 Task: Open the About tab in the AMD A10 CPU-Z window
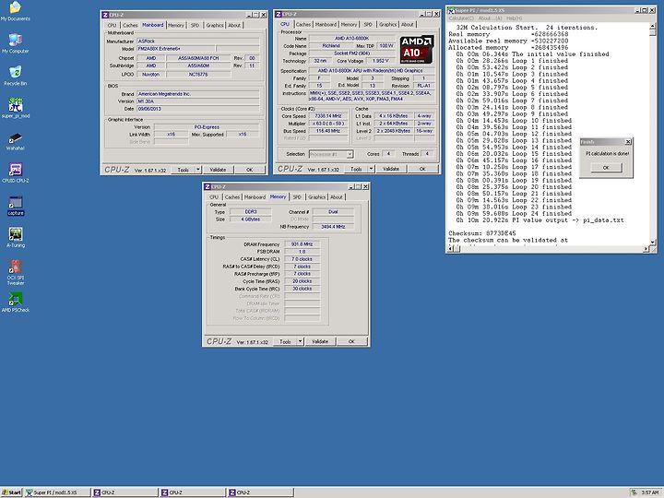408,25
